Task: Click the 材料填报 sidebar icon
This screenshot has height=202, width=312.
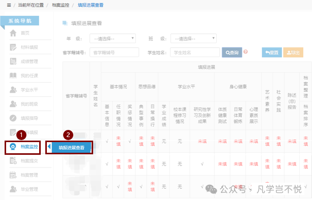Action: click(x=13, y=47)
